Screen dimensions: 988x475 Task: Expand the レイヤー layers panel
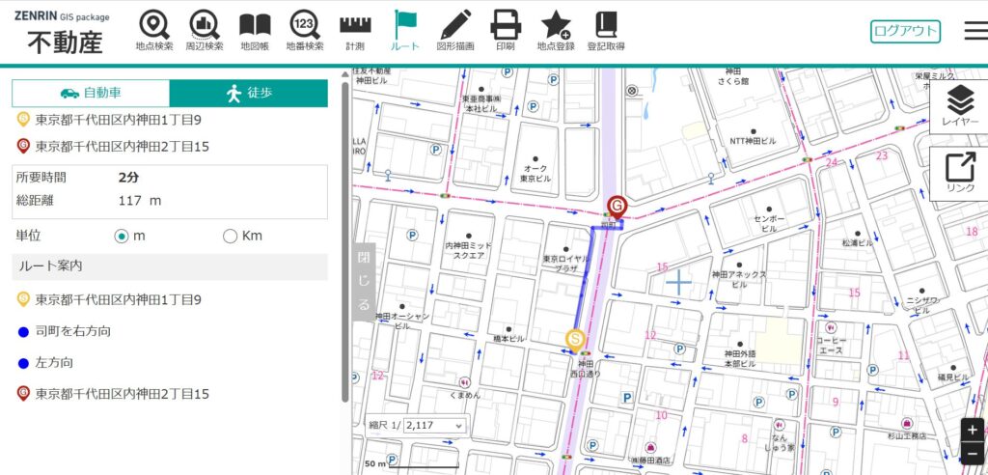point(959,104)
